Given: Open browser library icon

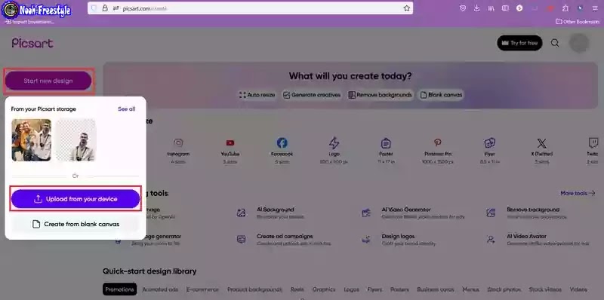Looking at the screenshot, I should click(x=491, y=8).
